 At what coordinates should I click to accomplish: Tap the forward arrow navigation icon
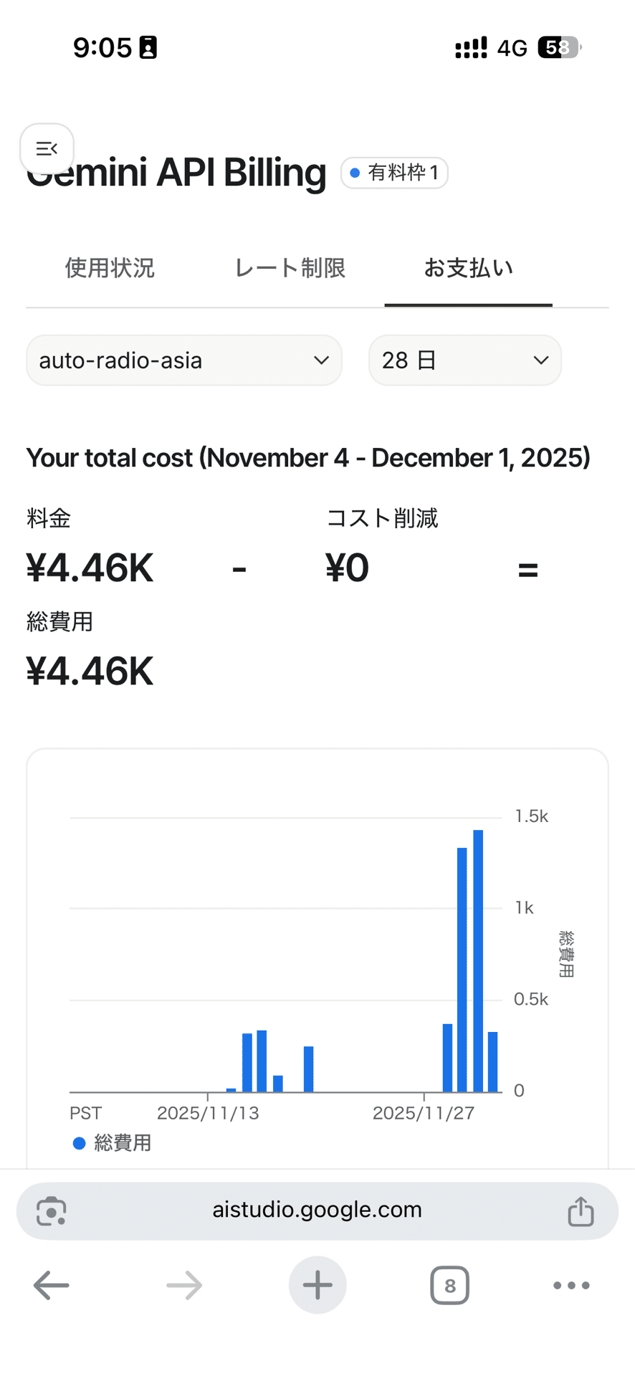[184, 1286]
